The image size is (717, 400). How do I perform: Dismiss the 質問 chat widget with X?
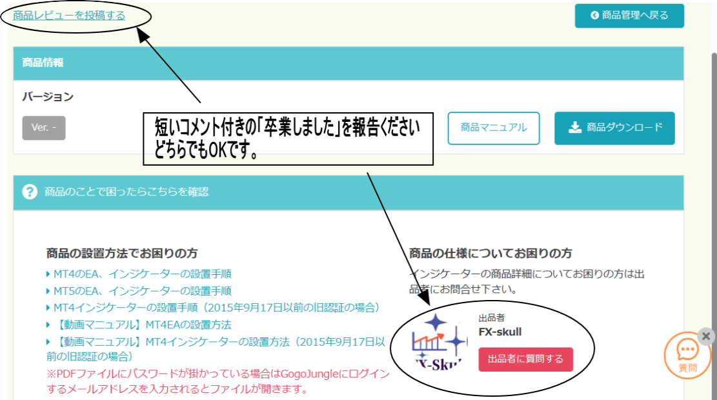coord(706,336)
